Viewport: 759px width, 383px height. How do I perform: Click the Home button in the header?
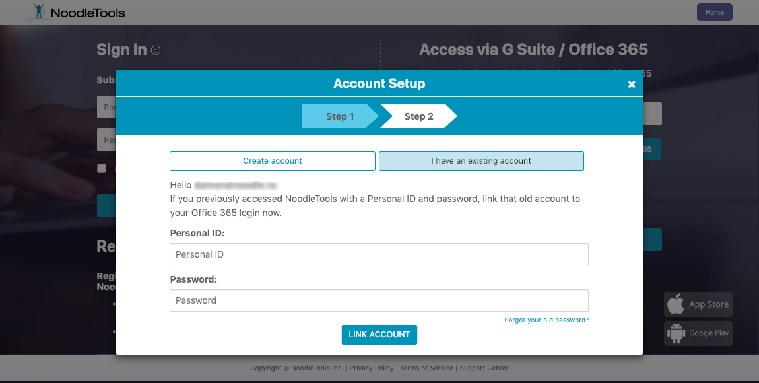(x=714, y=12)
